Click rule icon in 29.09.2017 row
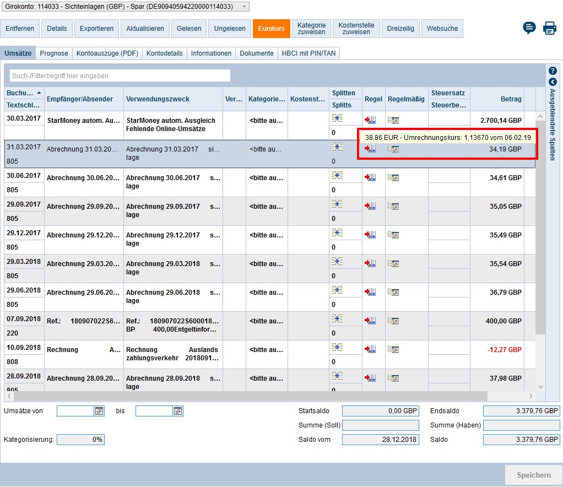The image size is (563, 487). pos(370,206)
